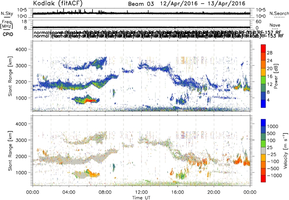Click the gray Velocity color bar segment between 25 and -25

(263, 151)
